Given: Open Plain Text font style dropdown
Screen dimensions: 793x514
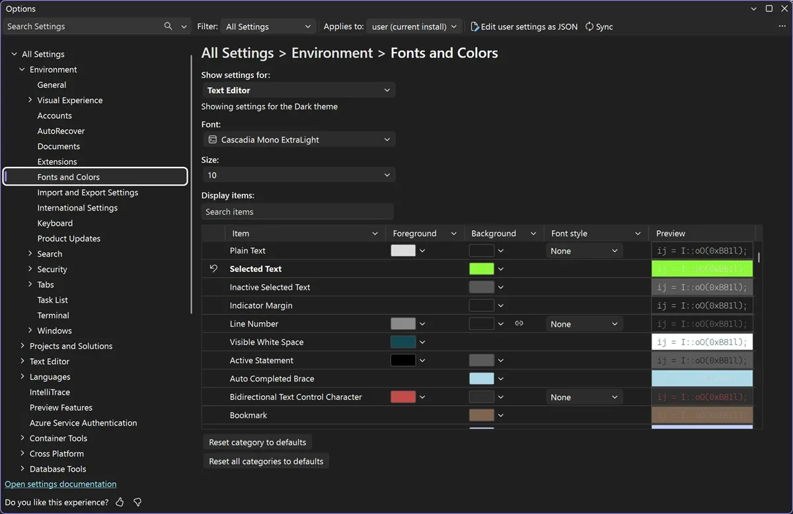Looking at the screenshot, I should coord(584,251).
